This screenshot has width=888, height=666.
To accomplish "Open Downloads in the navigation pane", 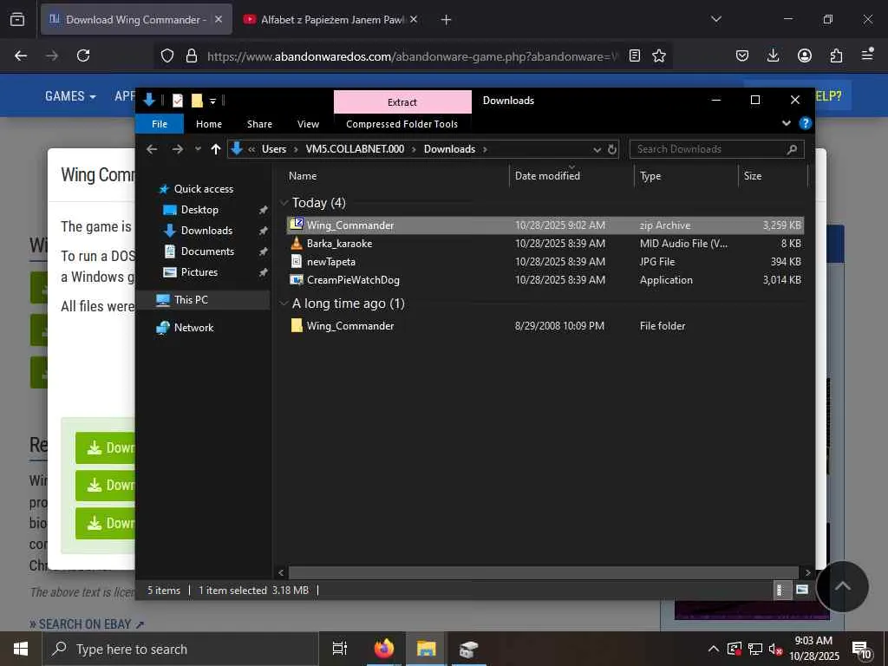I will pyautogui.click(x=206, y=231).
